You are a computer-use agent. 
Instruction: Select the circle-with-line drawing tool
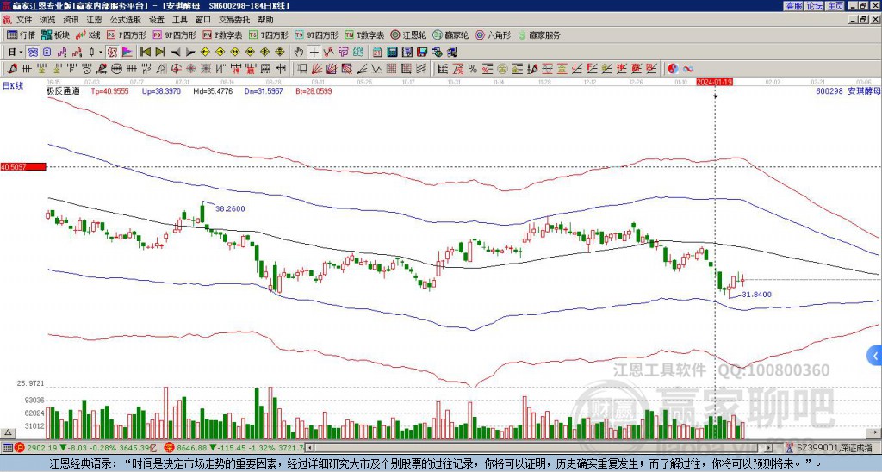point(116,69)
